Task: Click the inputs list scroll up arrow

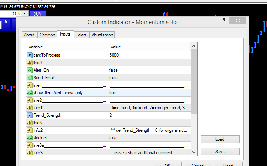Action: tap(194, 46)
